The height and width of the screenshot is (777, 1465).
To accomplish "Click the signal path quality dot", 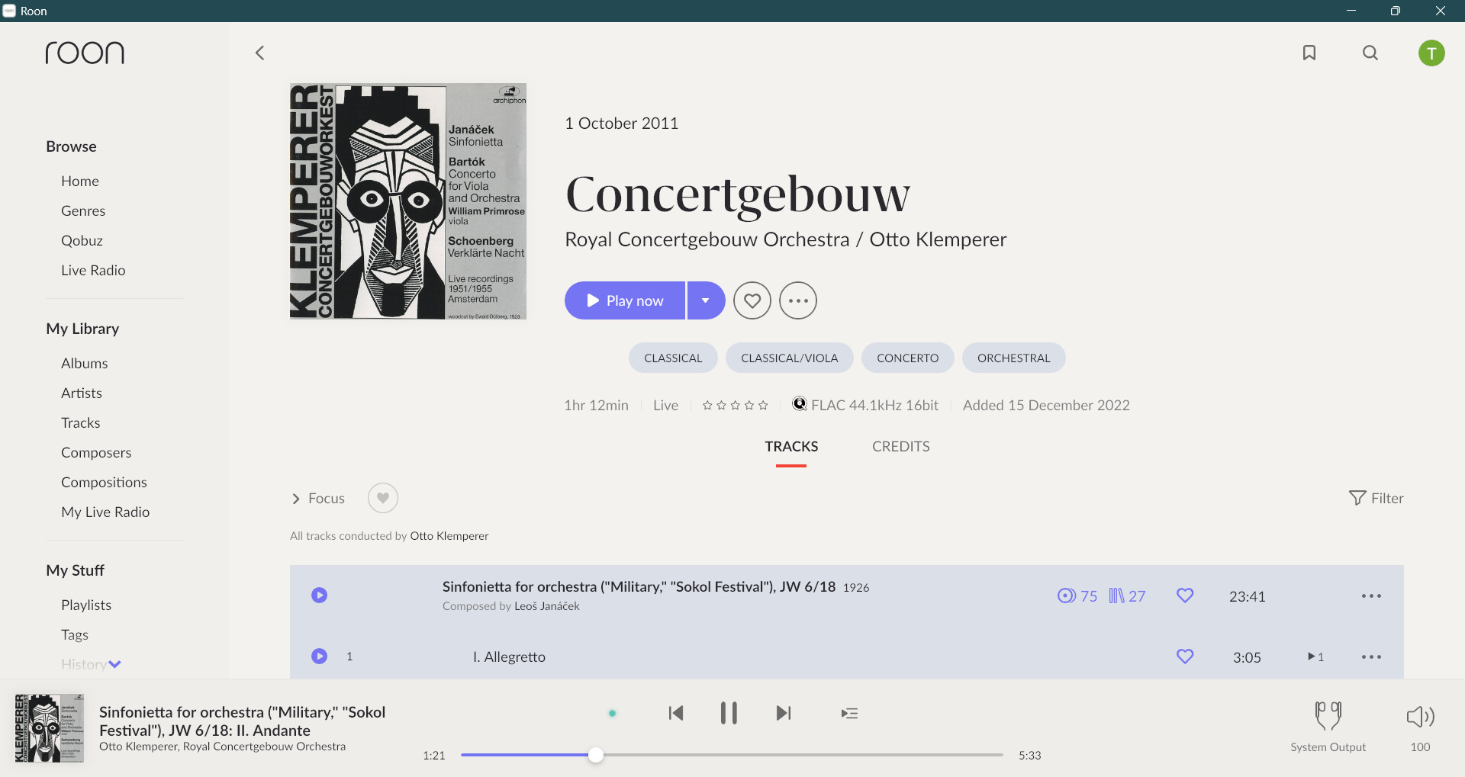I will coord(612,714).
